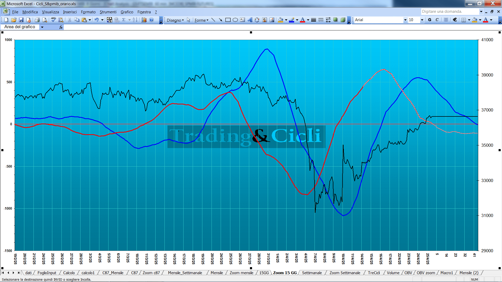The height and width of the screenshot is (282, 502).
Task: Click the Copy icon
Action: tap(77, 20)
